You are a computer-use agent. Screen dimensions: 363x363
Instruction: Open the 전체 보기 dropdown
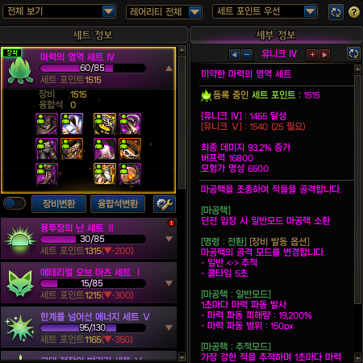coord(59,11)
